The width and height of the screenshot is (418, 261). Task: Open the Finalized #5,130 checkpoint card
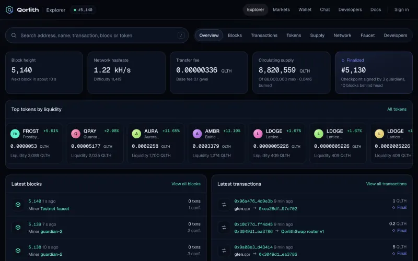point(374,73)
